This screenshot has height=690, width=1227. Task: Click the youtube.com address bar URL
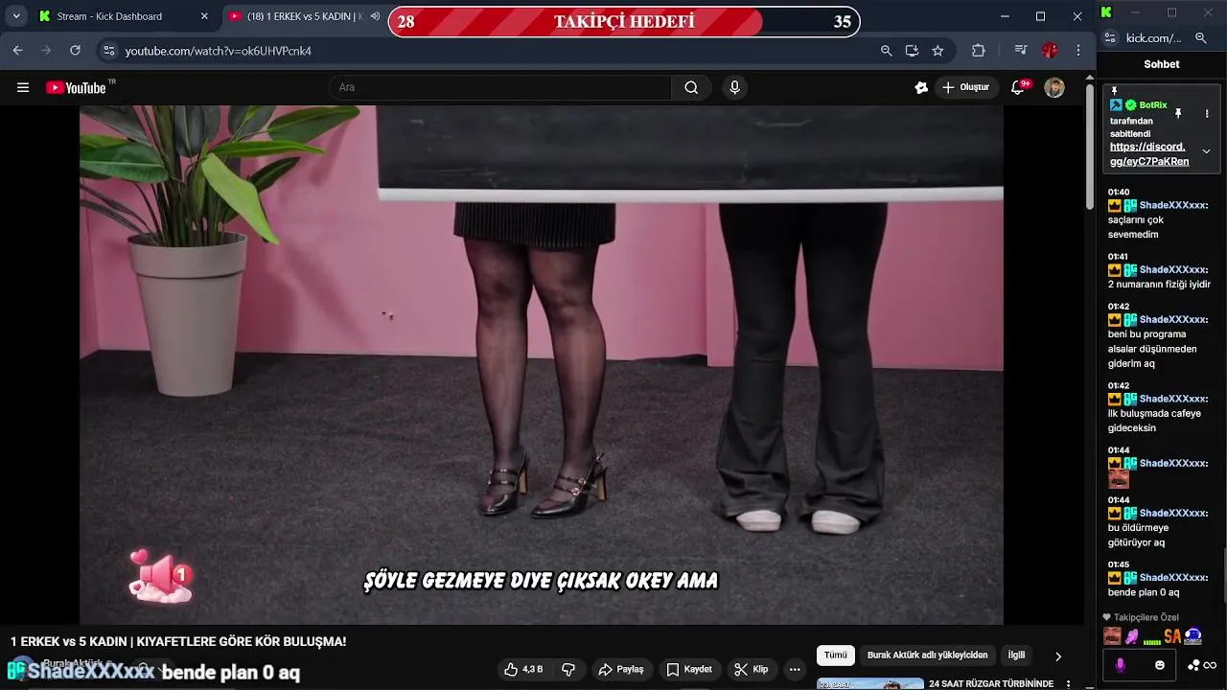pyautogui.click(x=219, y=51)
